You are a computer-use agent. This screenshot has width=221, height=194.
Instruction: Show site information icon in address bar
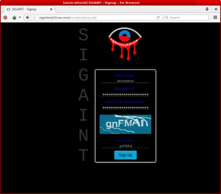(x=34, y=18)
